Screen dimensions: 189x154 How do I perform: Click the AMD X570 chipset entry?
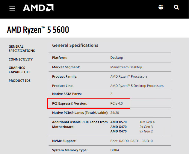[x=118, y=122]
